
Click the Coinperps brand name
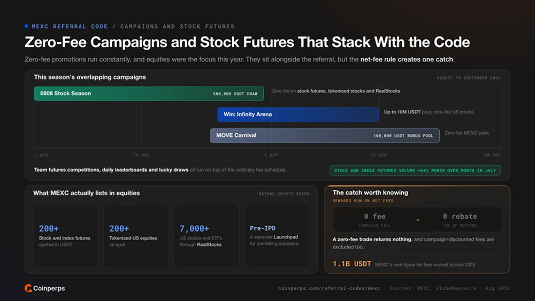pyautogui.click(x=49, y=288)
